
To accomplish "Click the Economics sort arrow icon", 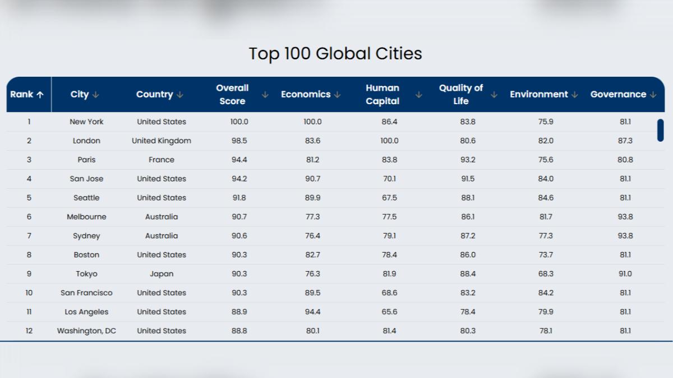I will [337, 95].
